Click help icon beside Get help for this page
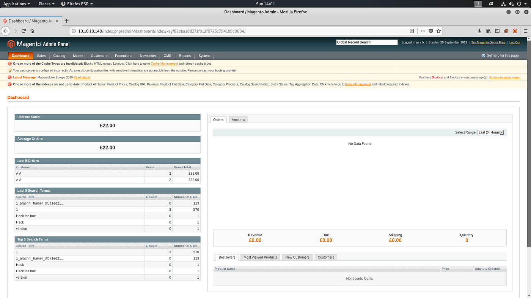 (x=483, y=56)
